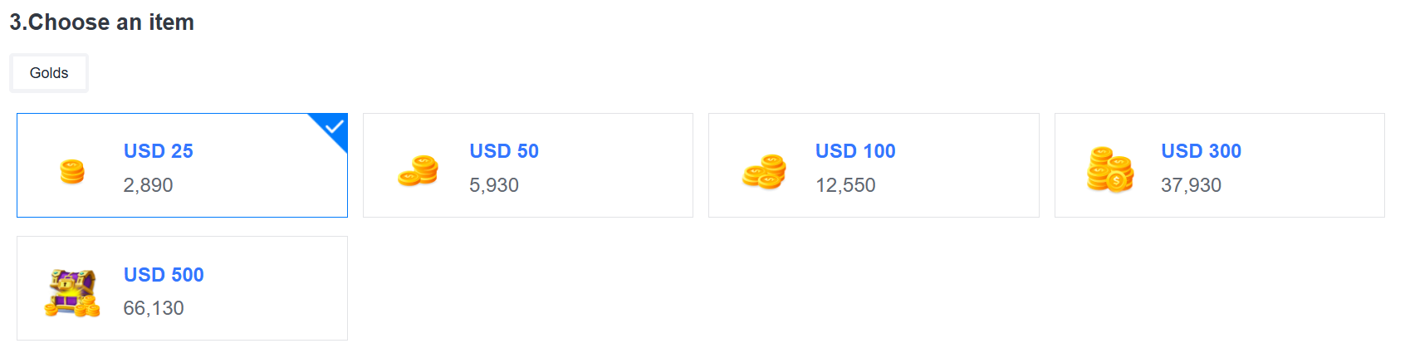Click the 66,130 golds amount
This screenshot has height=358, width=1405.
[154, 308]
